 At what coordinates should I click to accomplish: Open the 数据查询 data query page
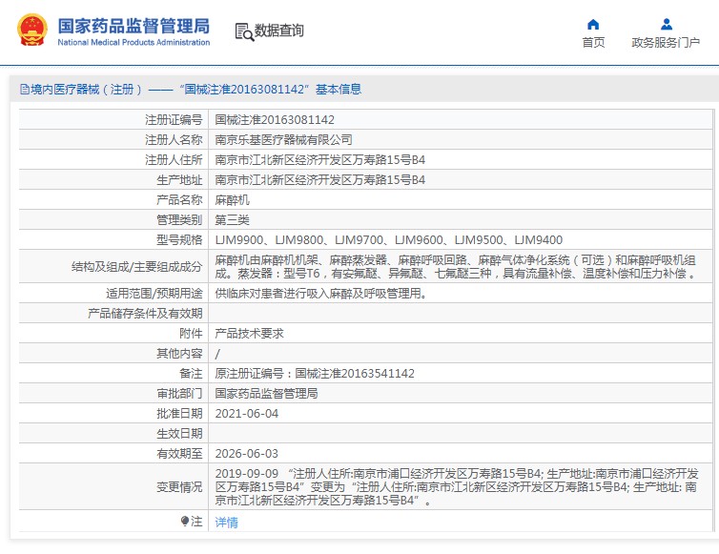tap(278, 31)
